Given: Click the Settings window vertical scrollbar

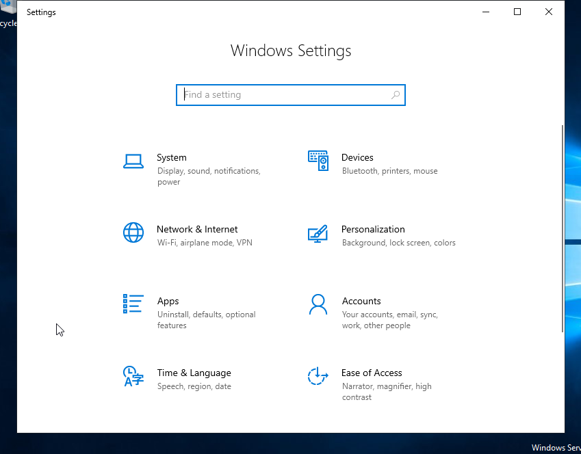Looking at the screenshot, I should pos(562,228).
